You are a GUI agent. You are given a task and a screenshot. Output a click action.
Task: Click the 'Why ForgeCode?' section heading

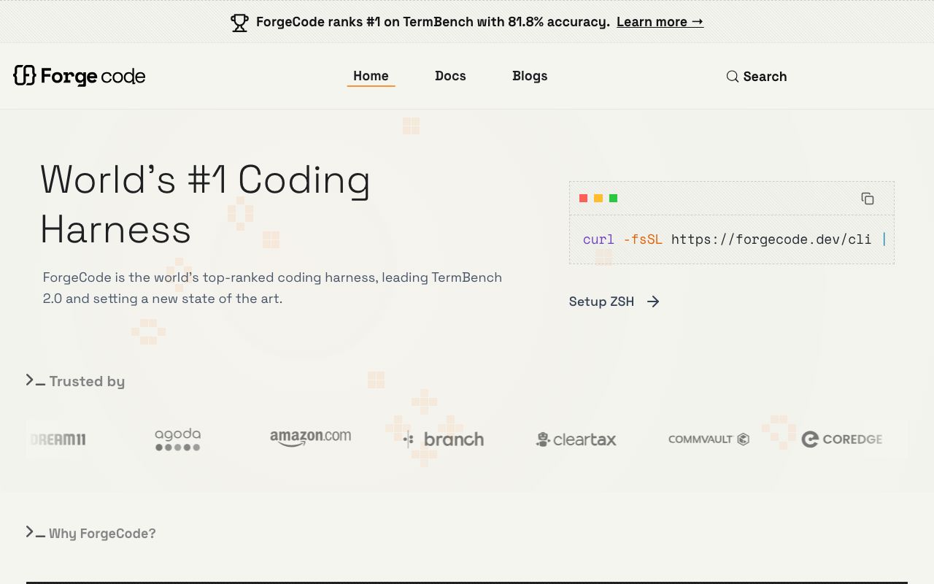click(102, 534)
